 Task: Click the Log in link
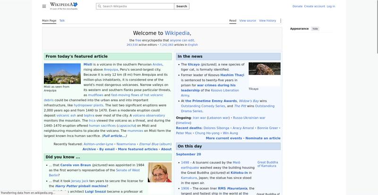pyautogui.click(x=331, y=6)
